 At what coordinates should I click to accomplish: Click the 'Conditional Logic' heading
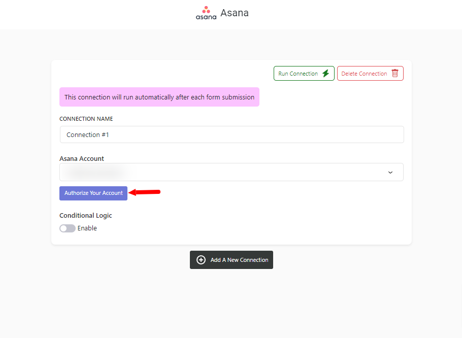pos(85,216)
